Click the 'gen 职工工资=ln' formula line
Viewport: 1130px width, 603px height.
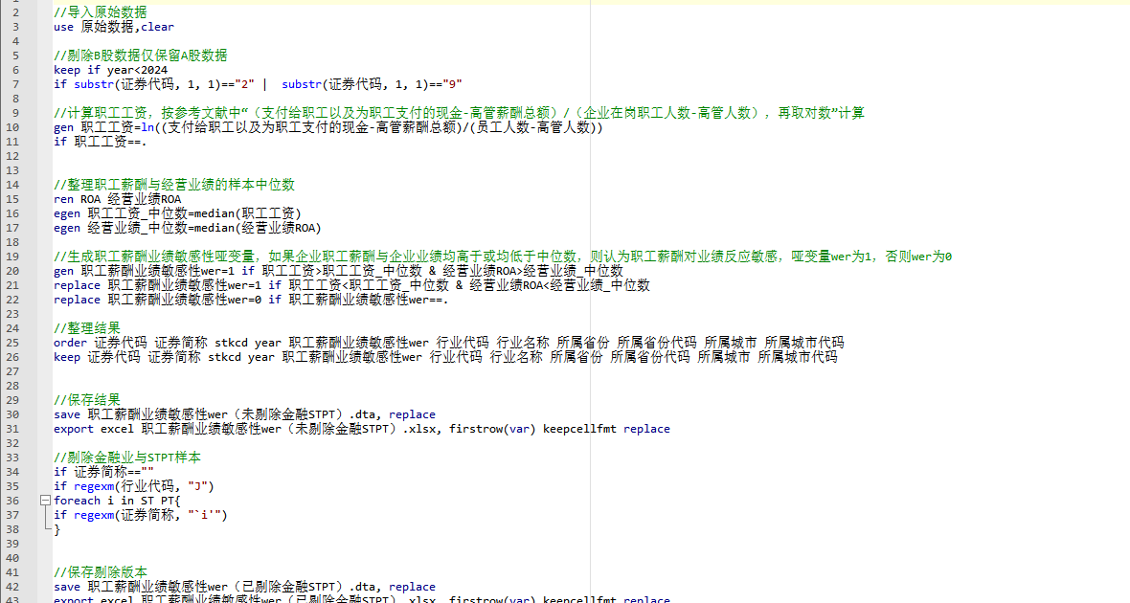pyautogui.click(x=328, y=127)
